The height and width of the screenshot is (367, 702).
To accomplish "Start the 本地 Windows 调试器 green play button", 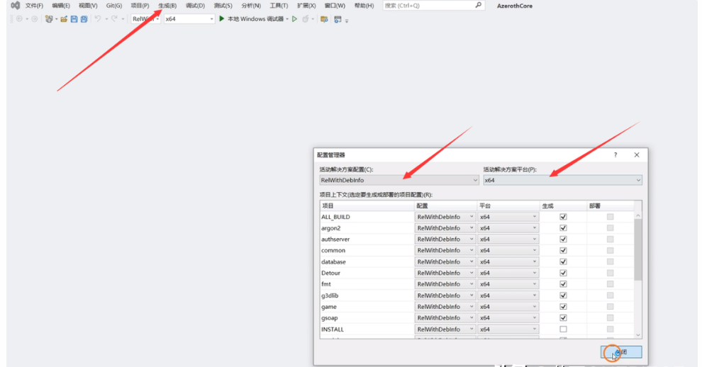I will click(222, 19).
